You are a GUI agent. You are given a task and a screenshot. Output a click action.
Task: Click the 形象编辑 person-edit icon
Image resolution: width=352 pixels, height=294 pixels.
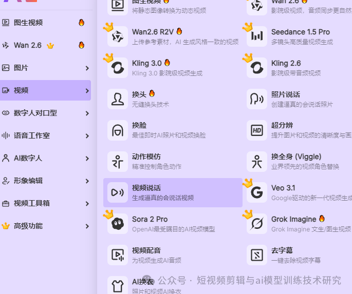pyautogui.click(x=6, y=181)
